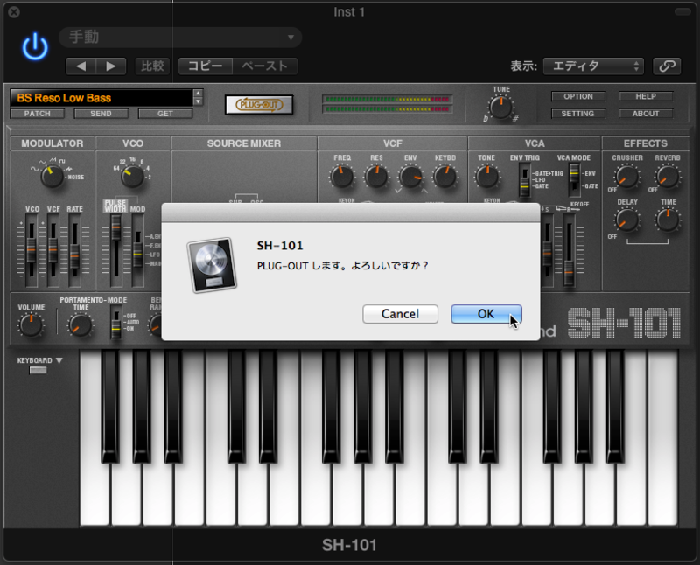Screen dimensions: 700x565
Task: Click the VCF ENV knob
Action: coord(410,177)
